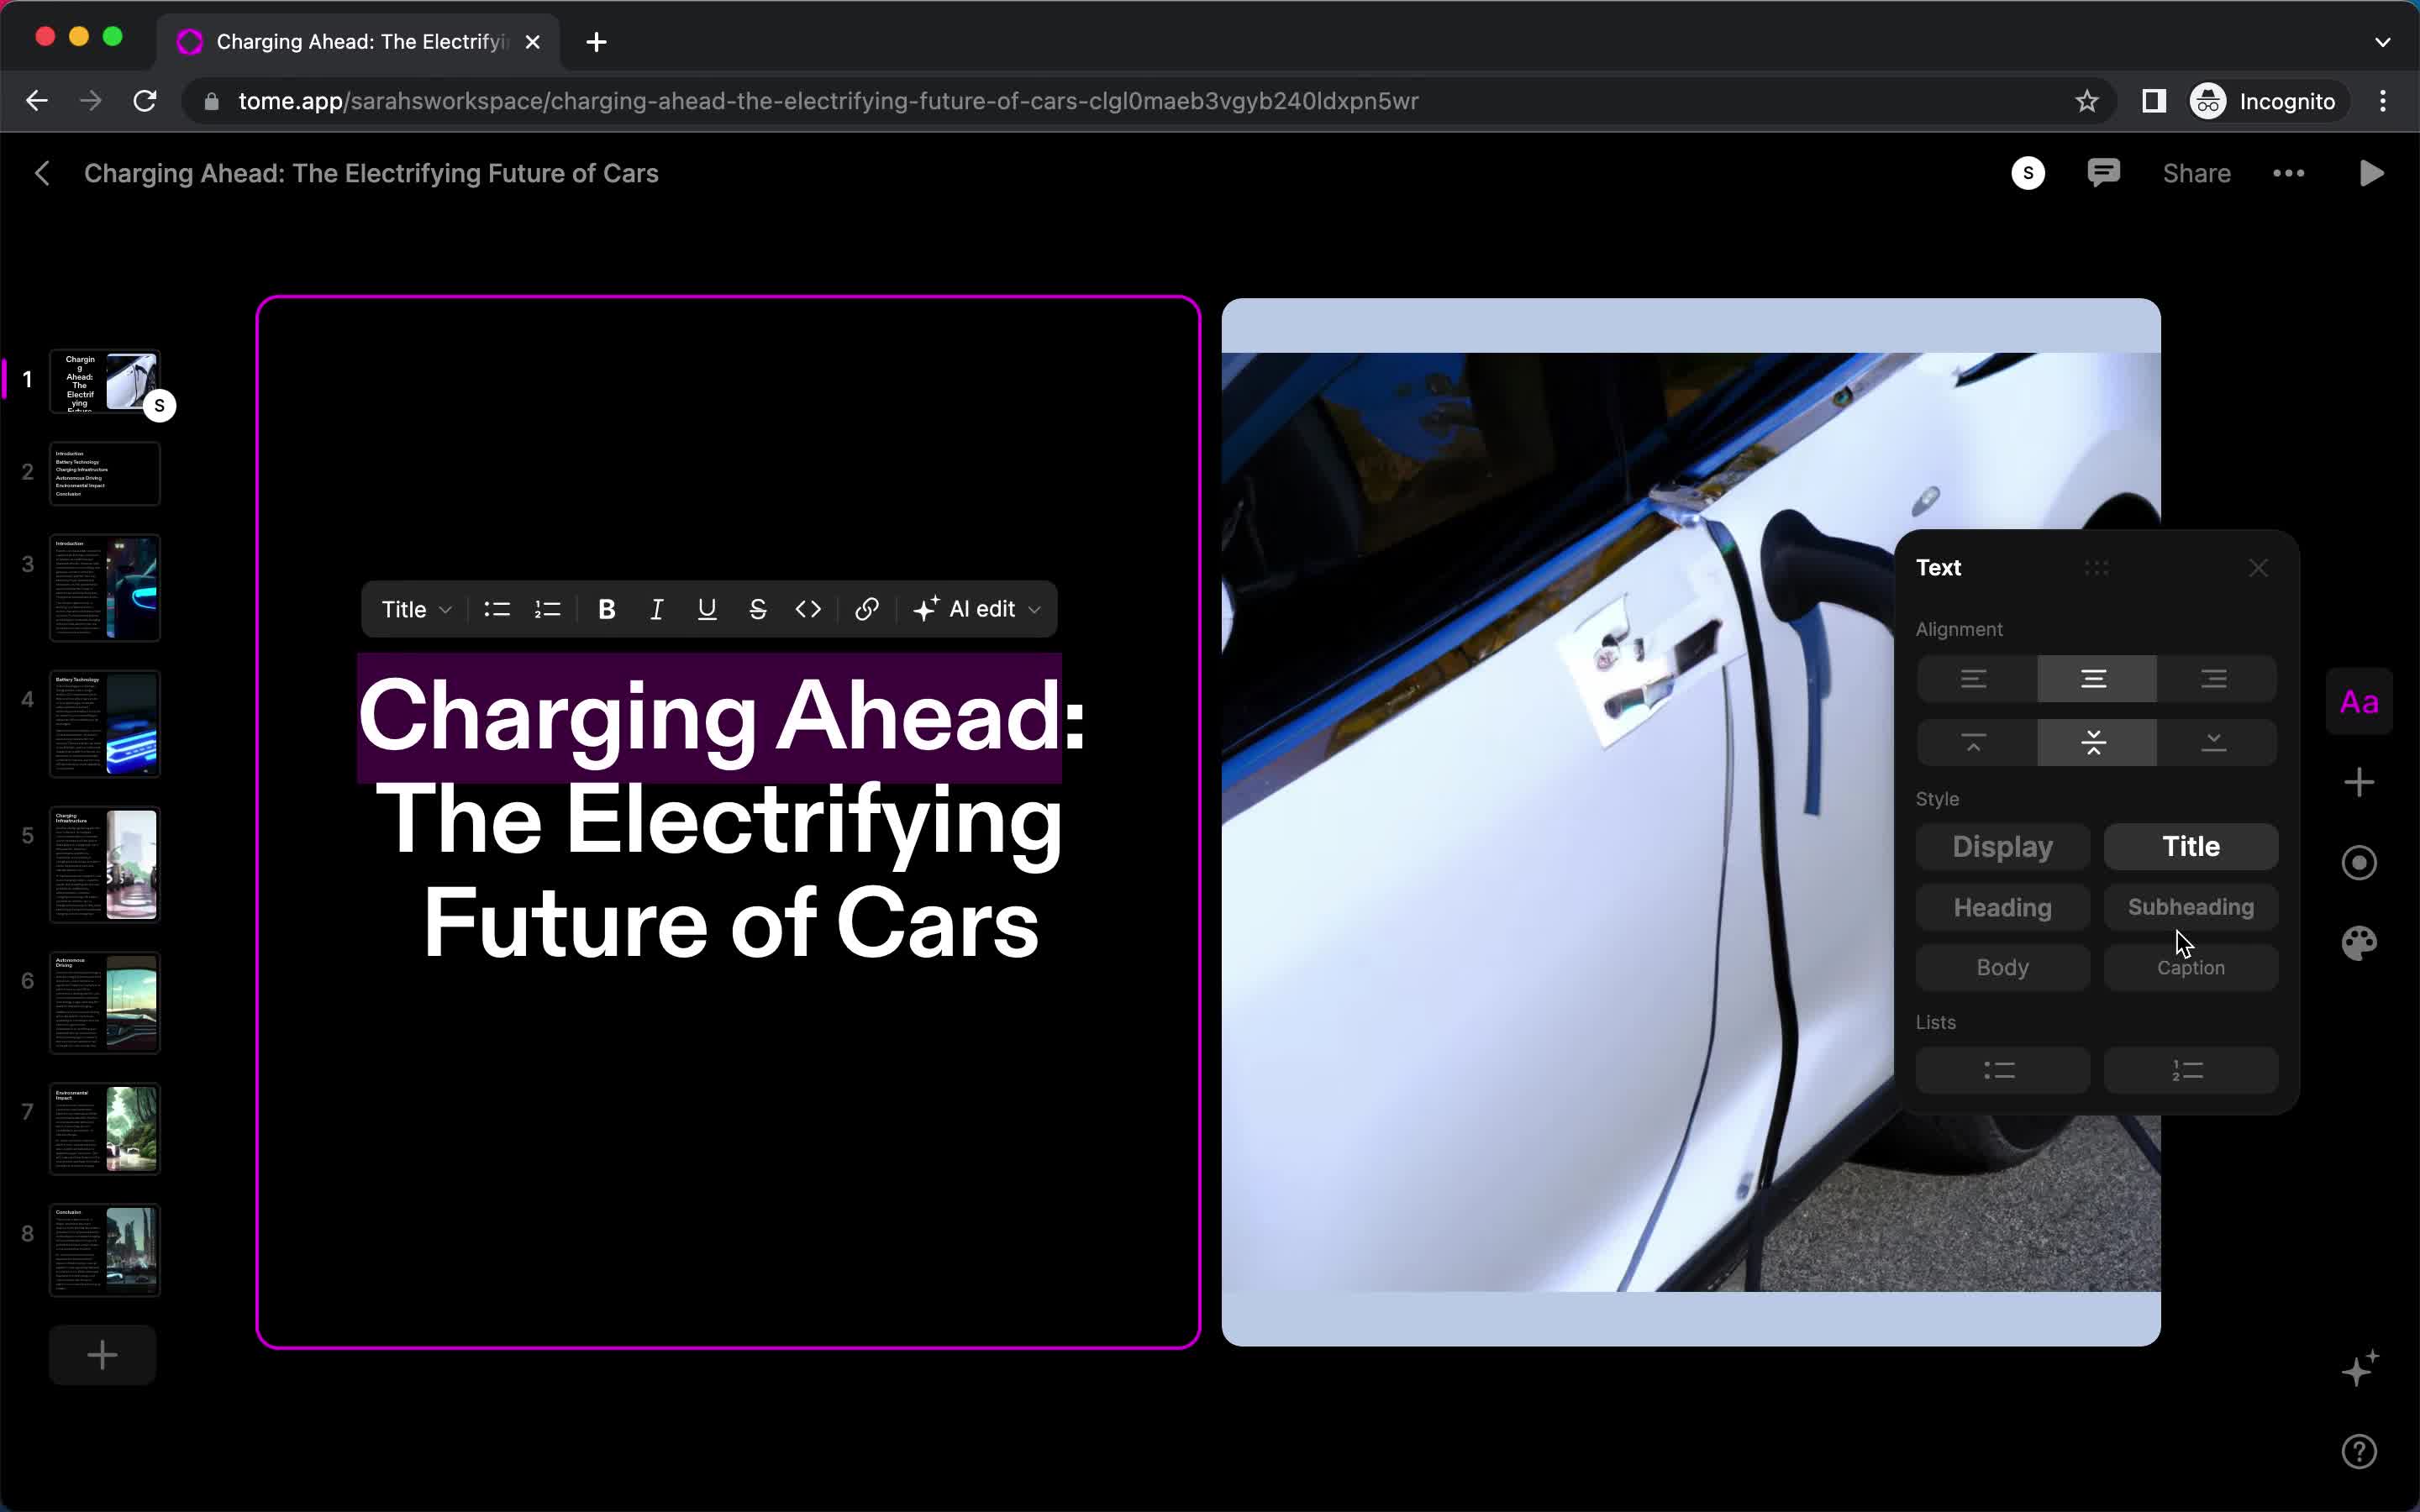2420x1512 pixels.
Task: Click the Underline formatting icon
Action: (x=706, y=608)
